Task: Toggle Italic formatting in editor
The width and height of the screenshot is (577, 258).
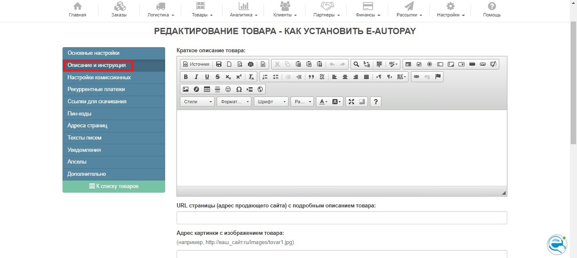Action: coord(196,77)
